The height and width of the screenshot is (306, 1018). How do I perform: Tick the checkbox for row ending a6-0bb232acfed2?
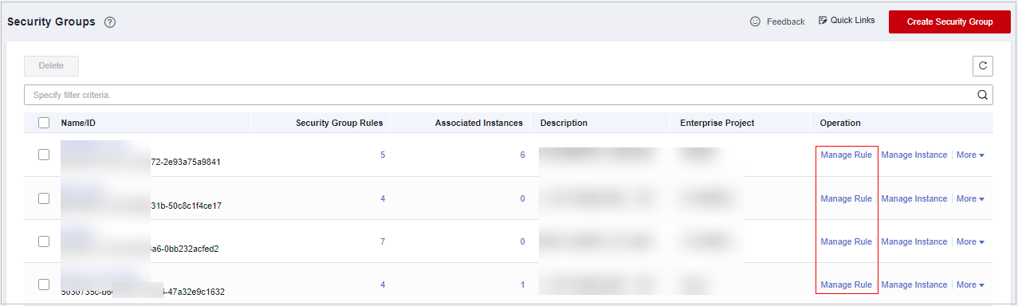coord(44,241)
